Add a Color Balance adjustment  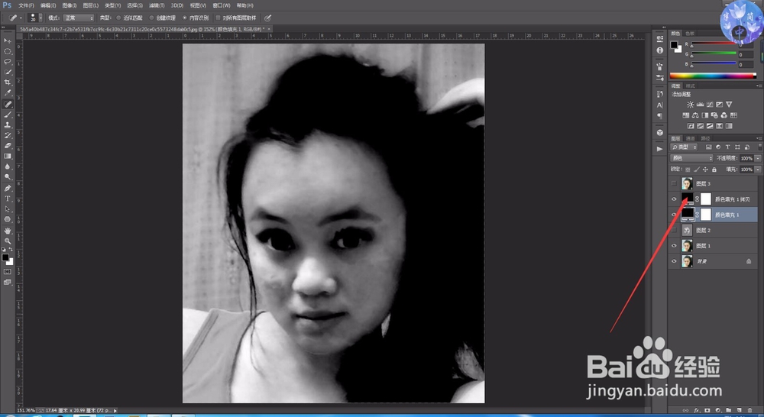click(695, 115)
